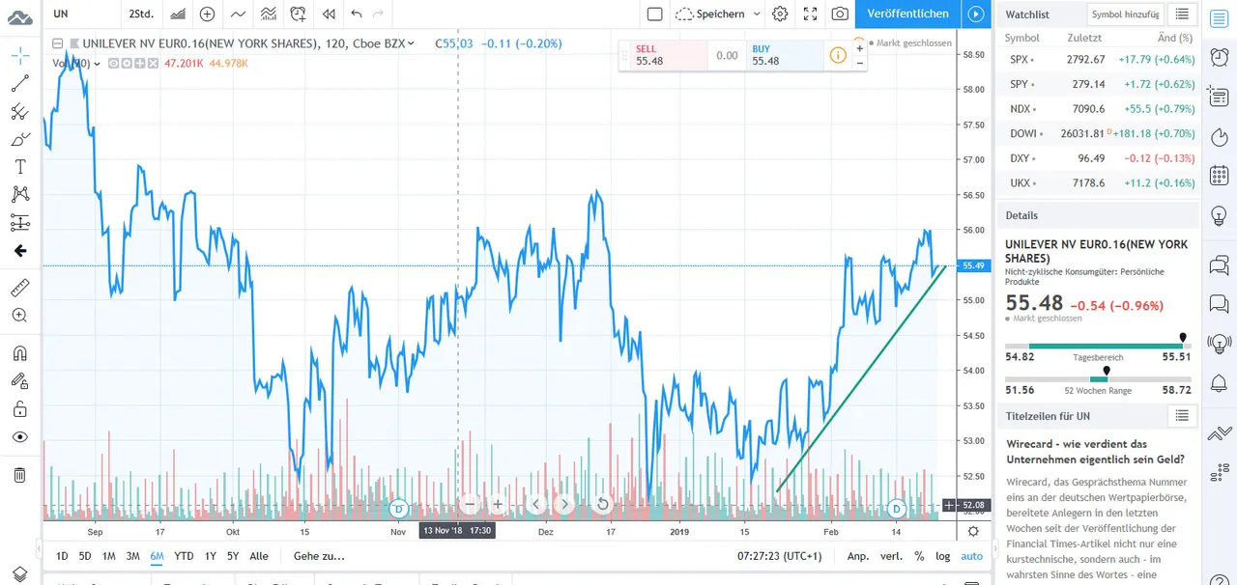
Task: Take a chart snapshot with the camera icon
Action: pos(840,14)
